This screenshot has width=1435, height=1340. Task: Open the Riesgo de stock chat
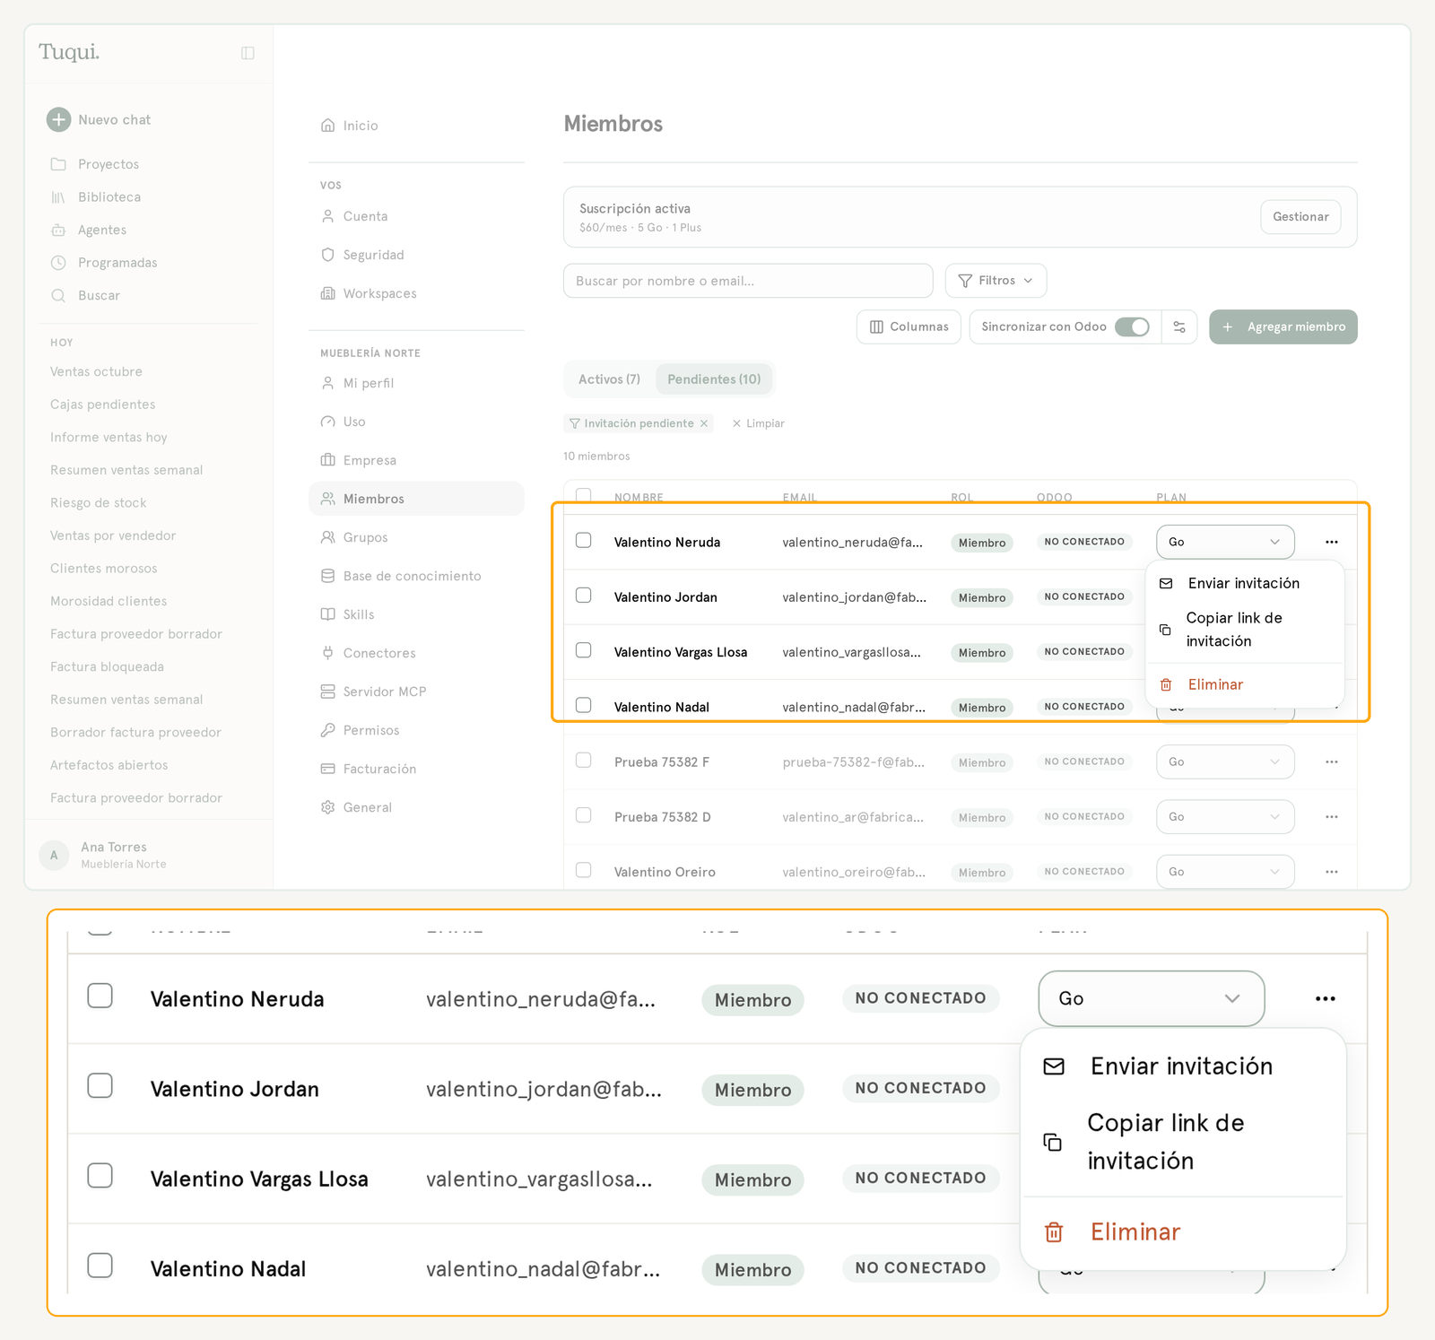point(98,503)
